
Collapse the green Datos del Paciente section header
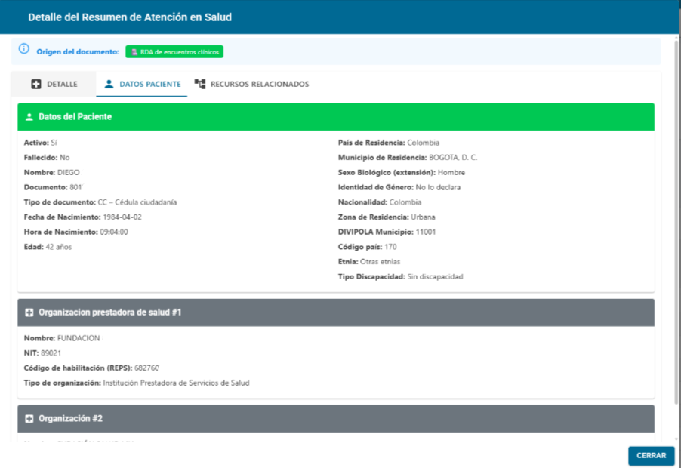click(336, 117)
